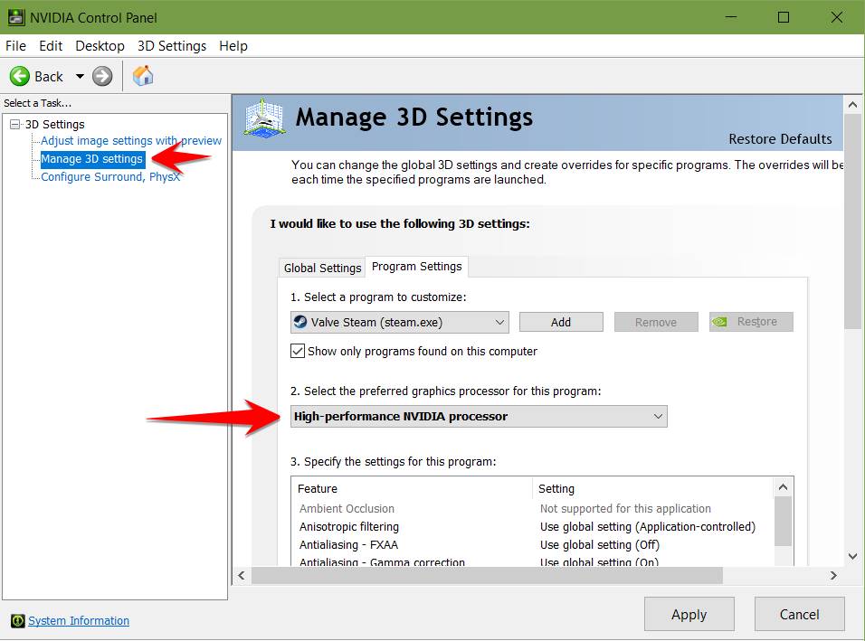865x641 pixels.
Task: Select 'Manage 3D settings' in task tree
Action: tap(91, 159)
